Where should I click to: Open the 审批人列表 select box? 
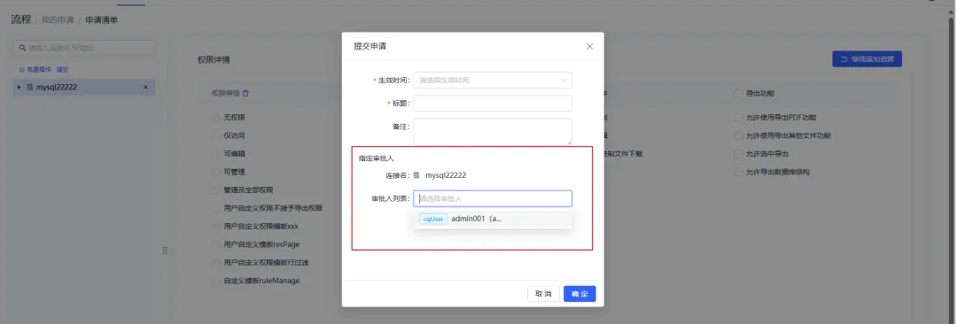(493, 198)
